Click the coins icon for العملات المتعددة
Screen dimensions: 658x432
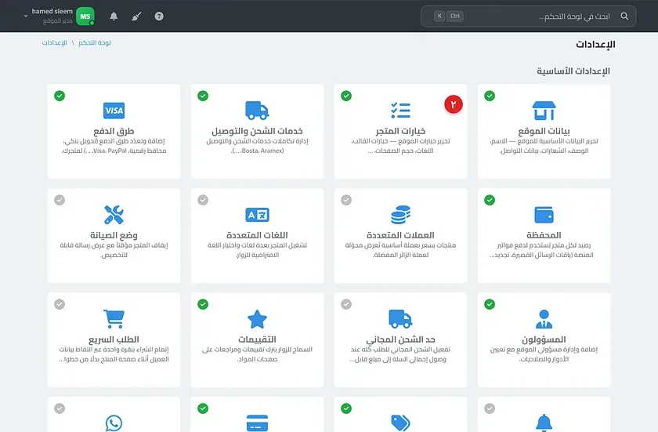pyautogui.click(x=401, y=215)
